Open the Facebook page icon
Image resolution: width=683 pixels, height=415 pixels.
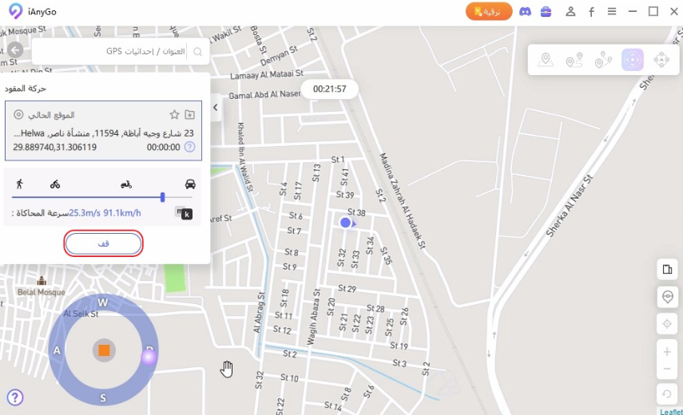[591, 11]
